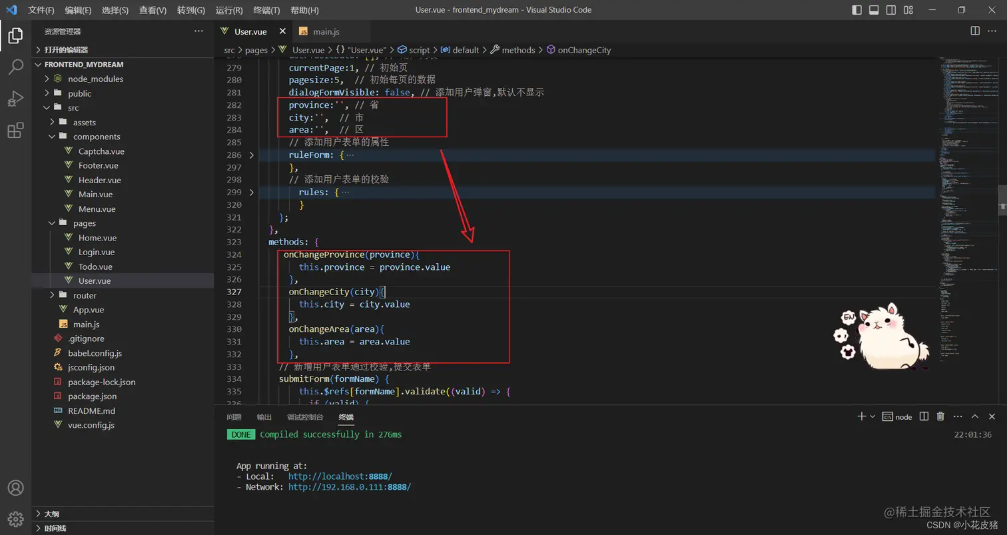
Task: Open the 文件(F) menu
Action: [x=41, y=10]
